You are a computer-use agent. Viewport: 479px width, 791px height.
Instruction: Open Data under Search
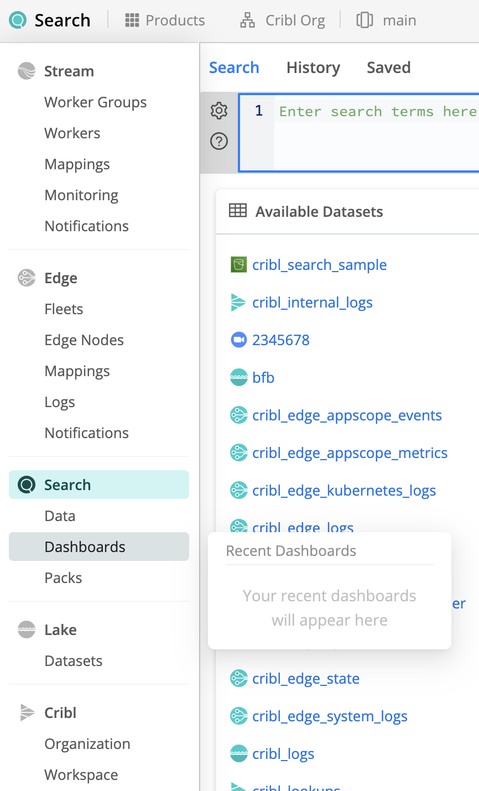[60, 516]
